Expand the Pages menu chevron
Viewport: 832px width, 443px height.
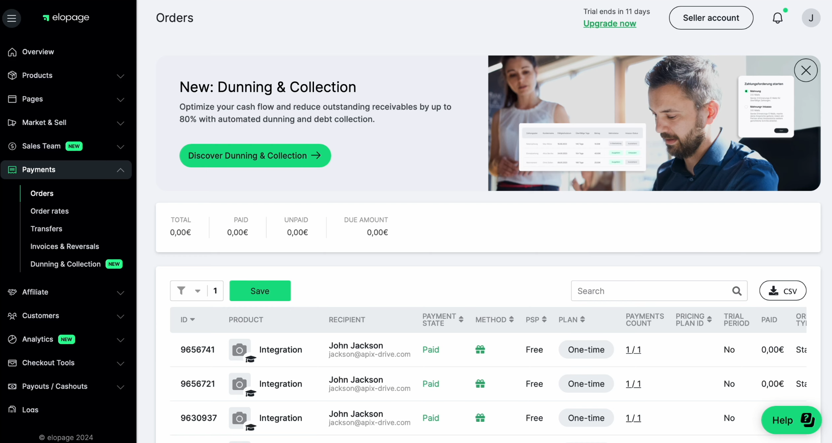(120, 99)
